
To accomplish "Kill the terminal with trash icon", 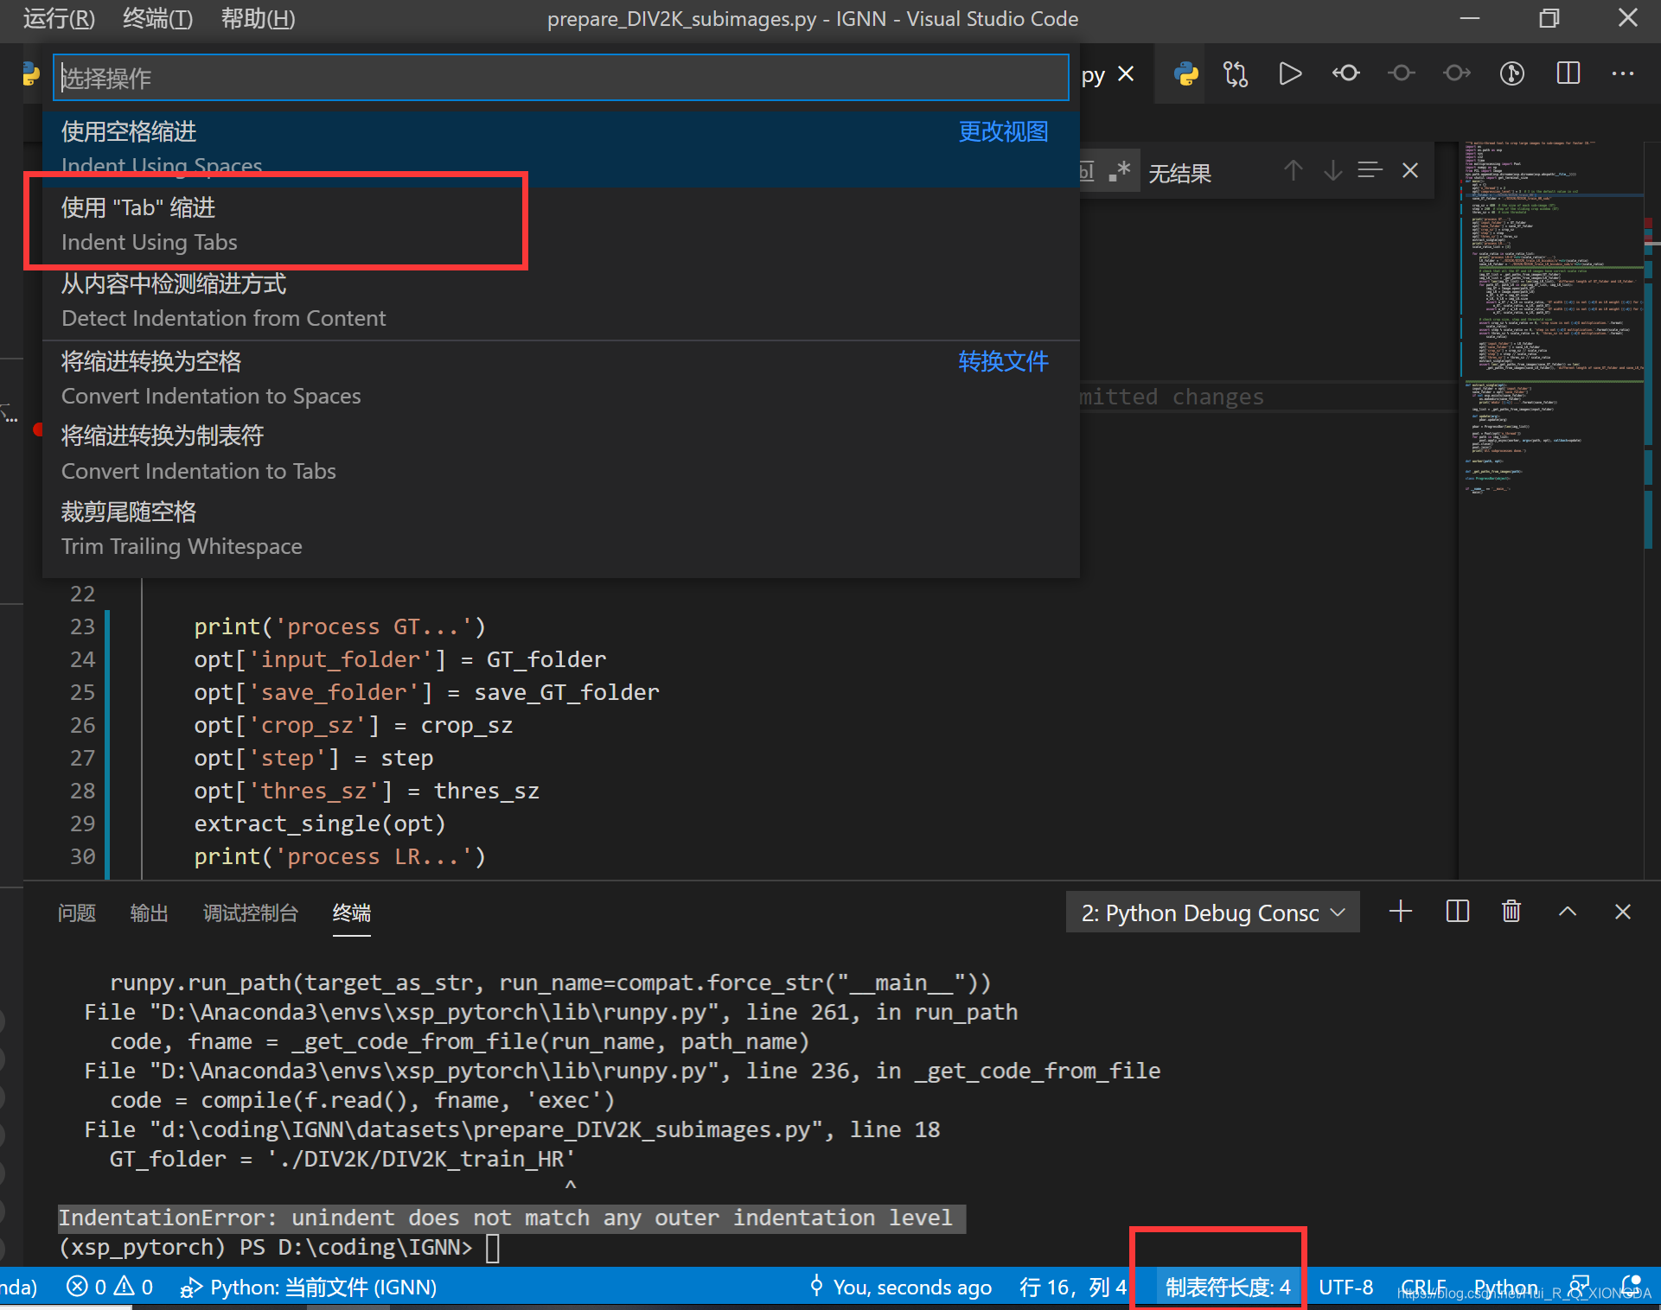I will pyautogui.click(x=1511, y=912).
